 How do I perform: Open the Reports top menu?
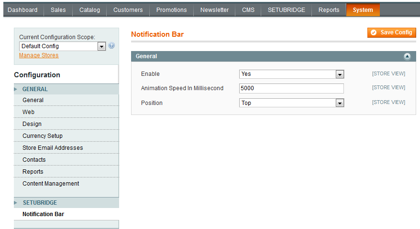pos(329,10)
